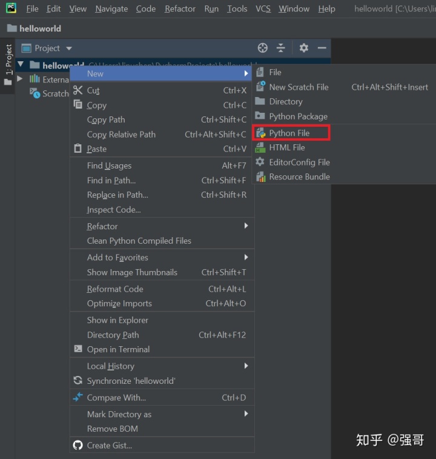This screenshot has width=436, height=459.
Task: Click the HTML File icon
Action: [260, 147]
